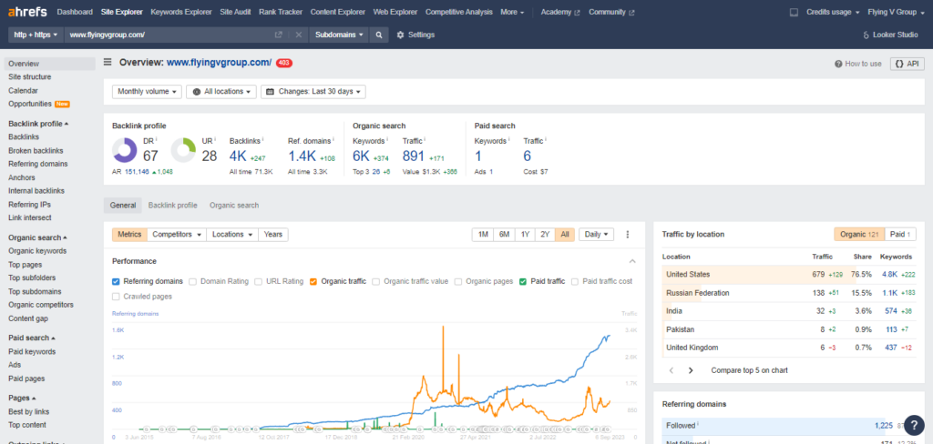Click the DR donut chart
This screenshot has width=933, height=444.
pos(125,150)
